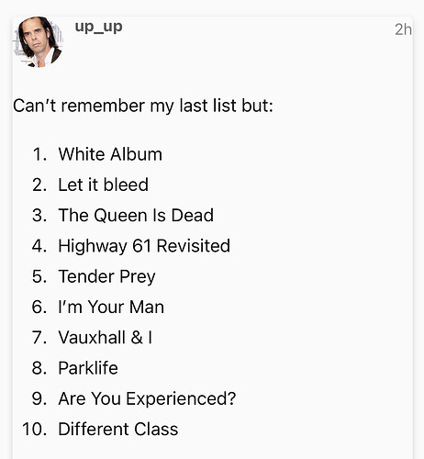Select list item White Album
This screenshot has width=424, height=459.
pos(110,154)
